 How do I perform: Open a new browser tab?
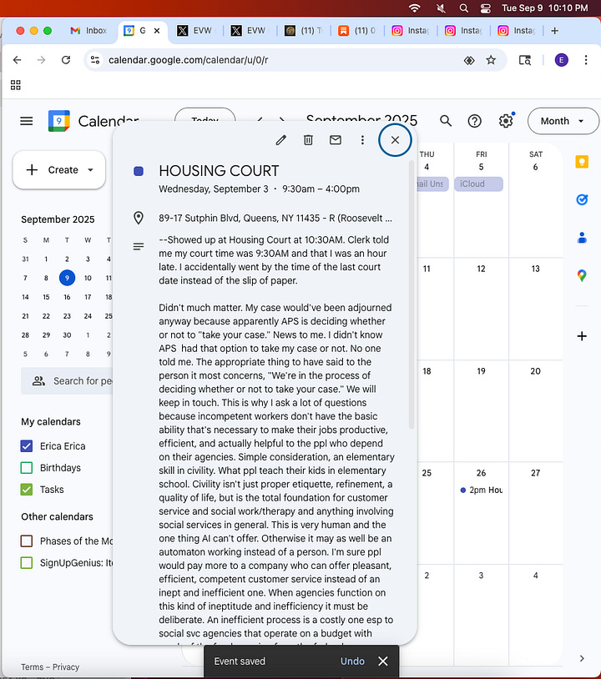[x=554, y=31]
